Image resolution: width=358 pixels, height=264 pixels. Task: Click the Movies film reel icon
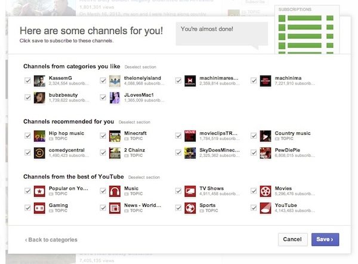click(266, 191)
